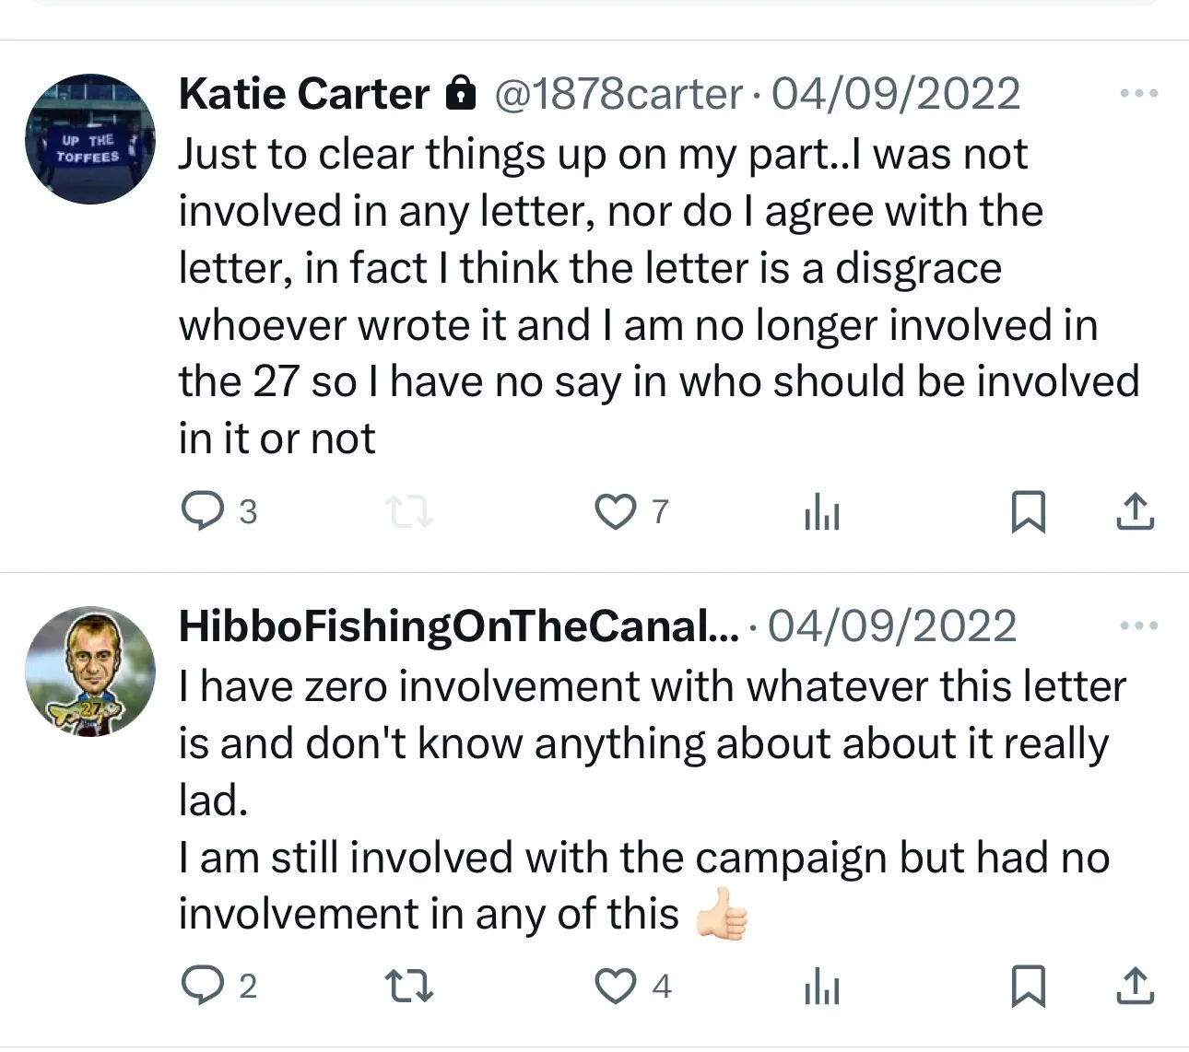Screen dimensions: 1189x1052
Task: Retweet HibboFishingOnTheCanal's tweet
Action: point(408,987)
